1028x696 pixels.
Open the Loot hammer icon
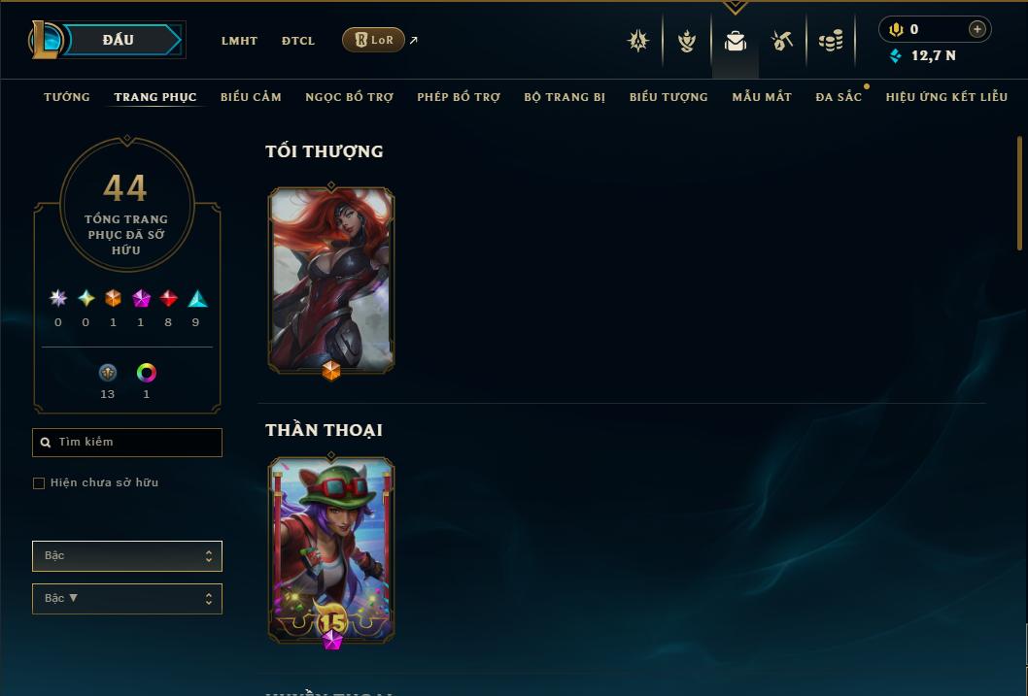tap(782, 41)
